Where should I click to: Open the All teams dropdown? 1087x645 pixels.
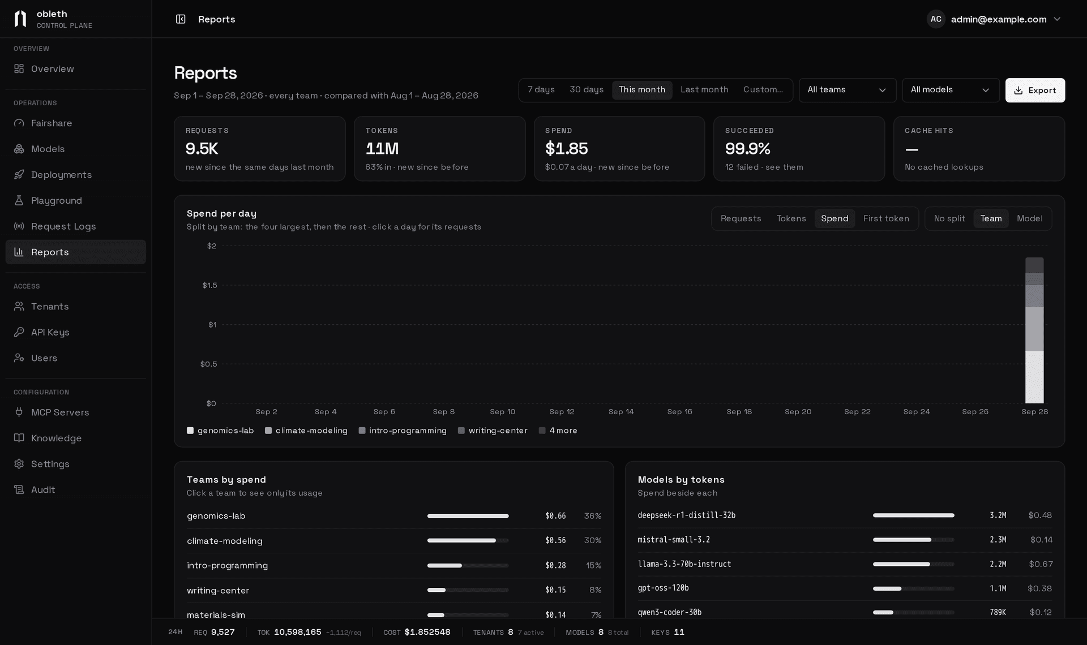pos(847,90)
